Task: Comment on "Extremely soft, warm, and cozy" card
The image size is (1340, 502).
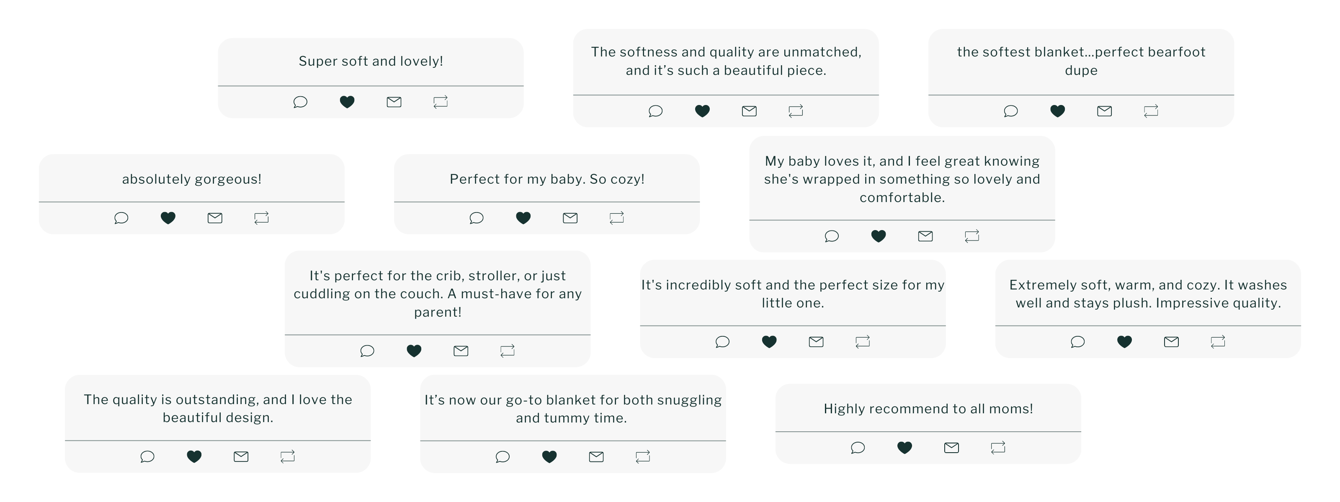Action: tap(1078, 341)
